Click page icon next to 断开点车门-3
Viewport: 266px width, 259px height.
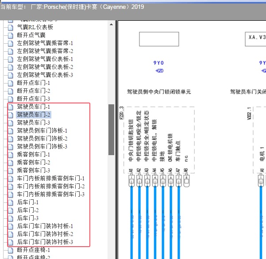click(11, 99)
